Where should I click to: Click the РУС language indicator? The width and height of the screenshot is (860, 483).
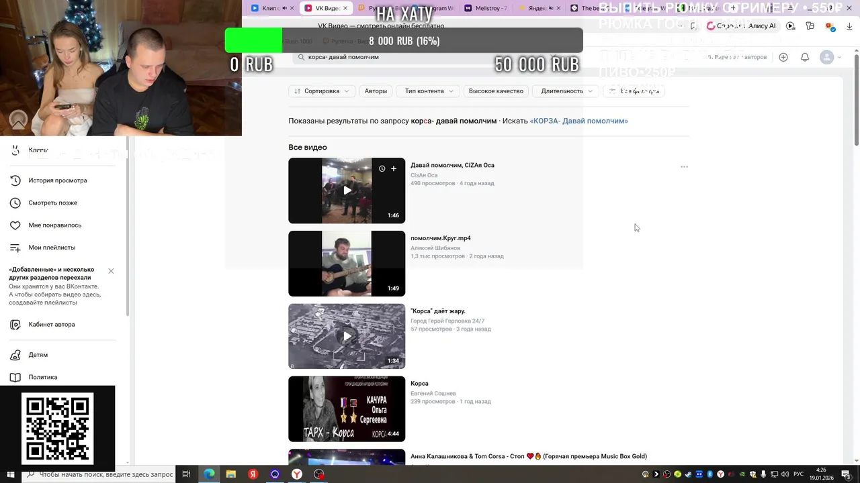[x=800, y=474]
